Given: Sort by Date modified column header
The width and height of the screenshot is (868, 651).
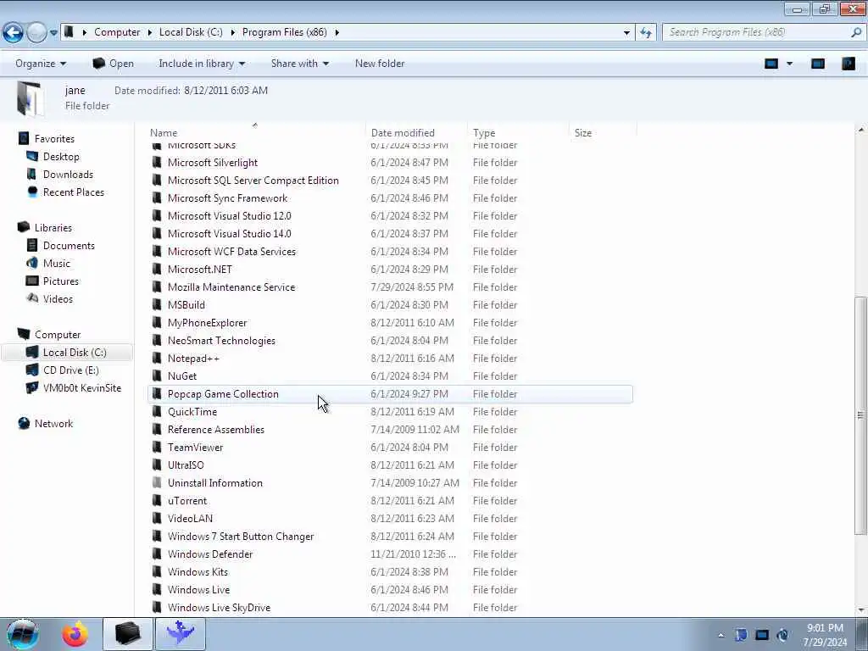Looking at the screenshot, I should click(x=403, y=133).
